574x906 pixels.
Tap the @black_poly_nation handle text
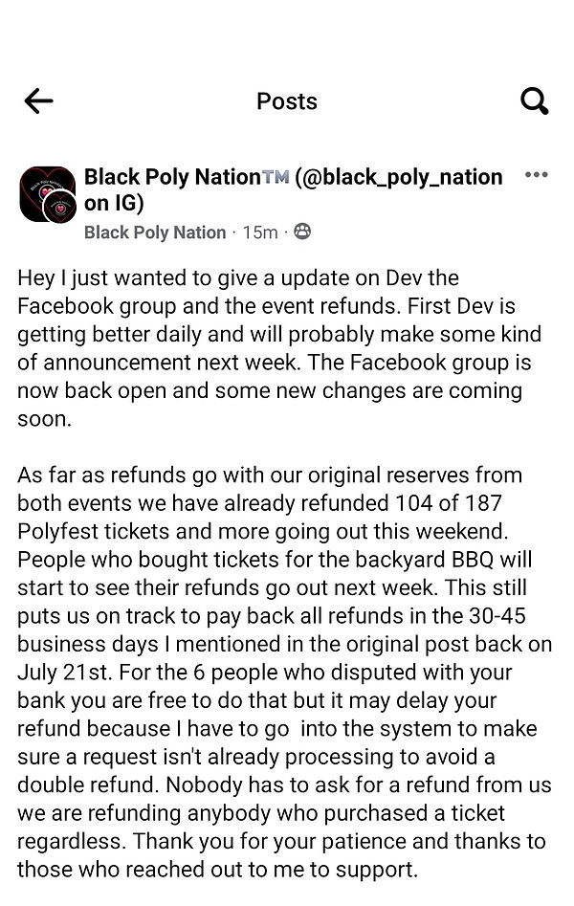[x=398, y=177]
